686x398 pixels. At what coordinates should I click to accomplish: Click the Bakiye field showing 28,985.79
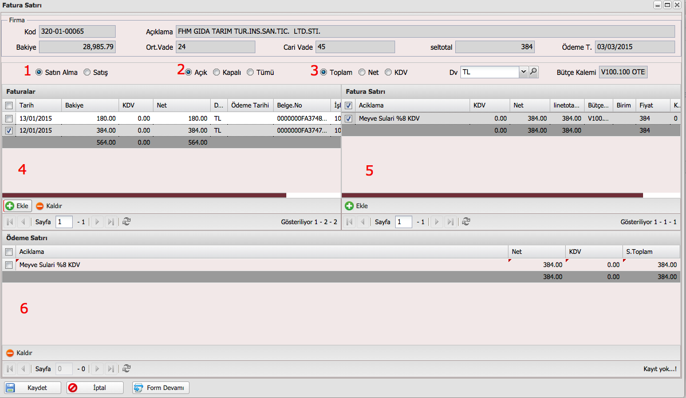(77, 47)
